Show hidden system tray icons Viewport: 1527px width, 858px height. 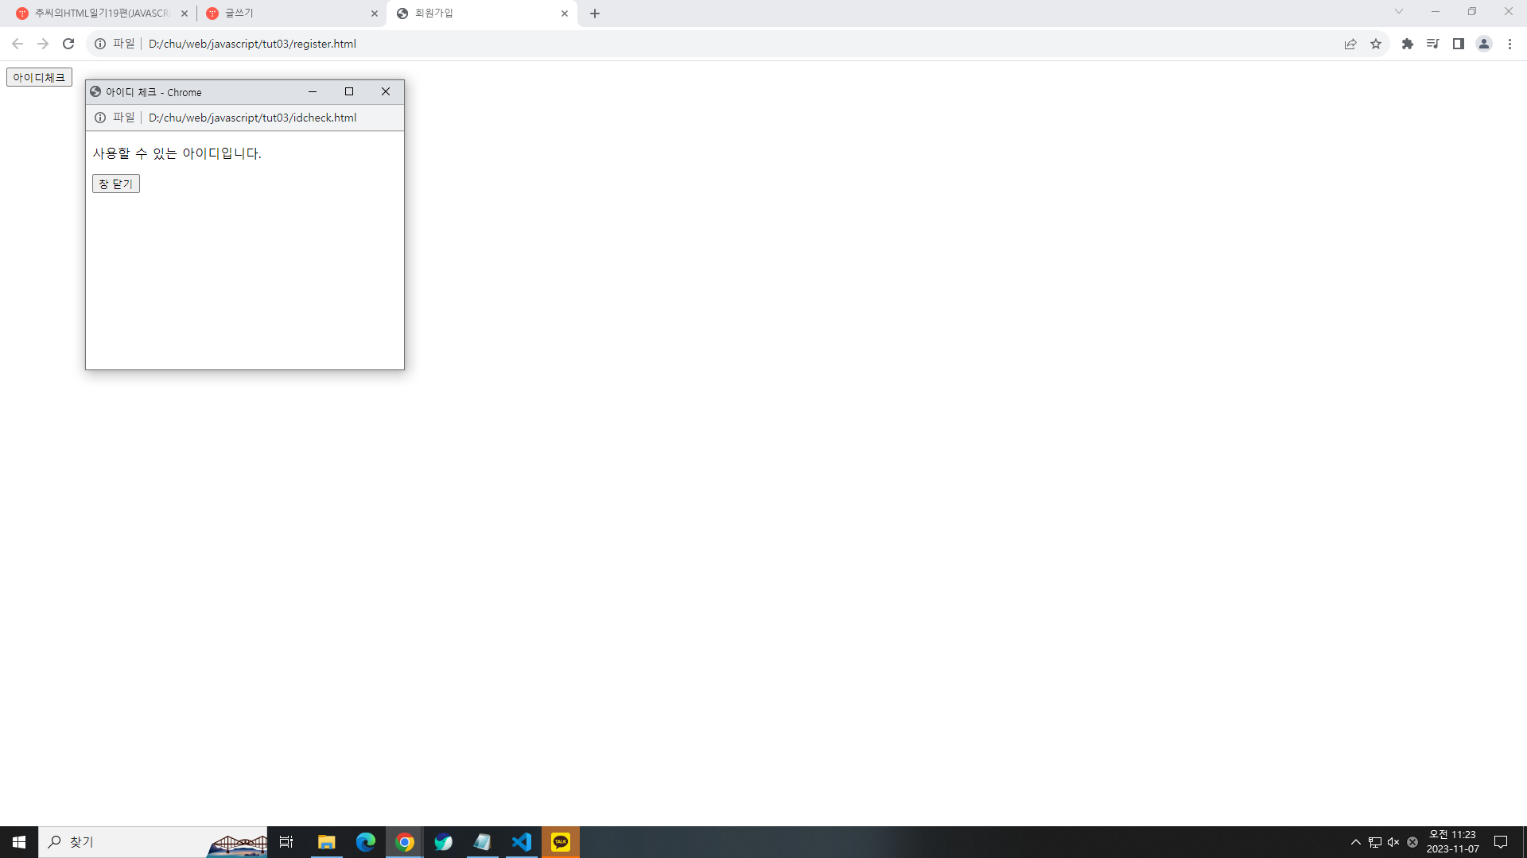[x=1356, y=842]
